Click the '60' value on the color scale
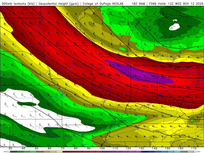Screen dimensions: 204x153 (x=49, y=148)
